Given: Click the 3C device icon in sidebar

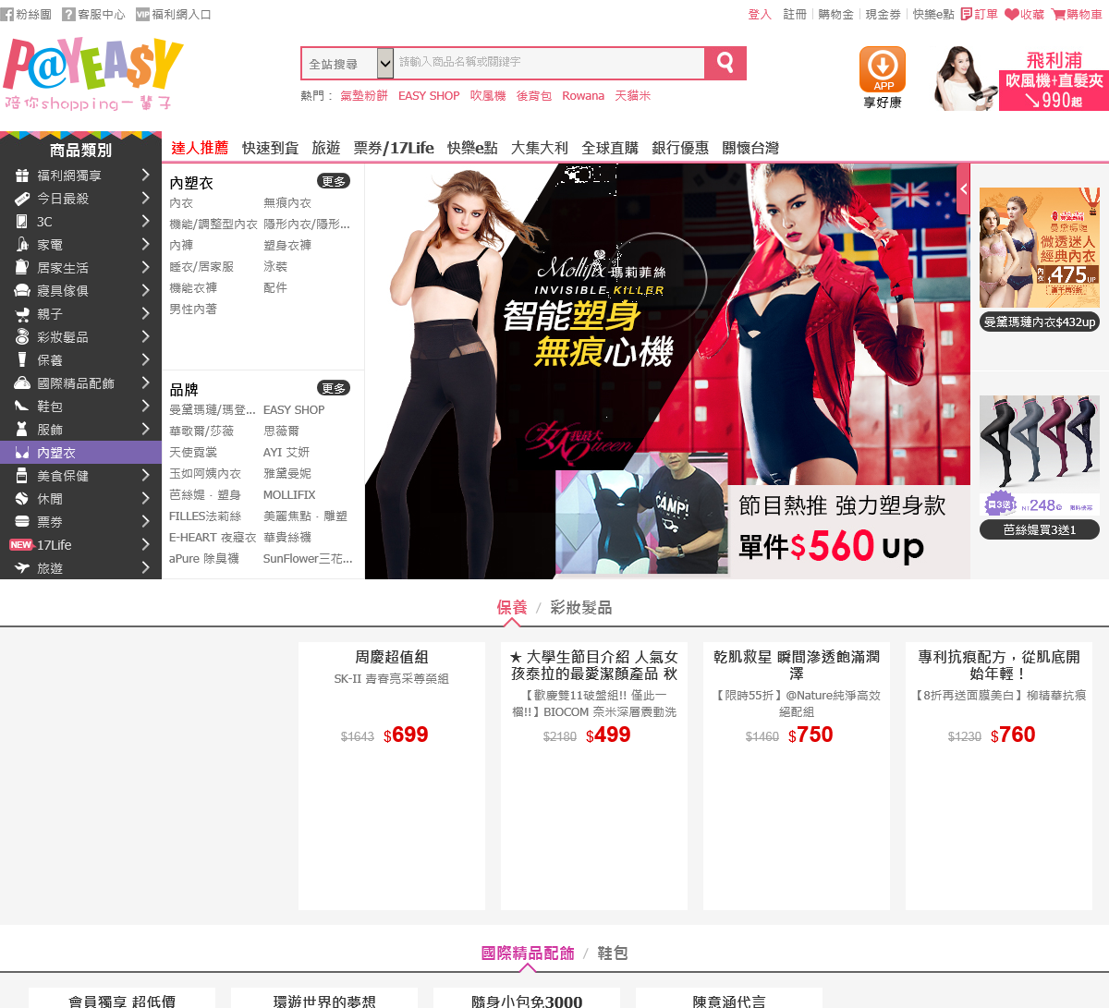Looking at the screenshot, I should (x=22, y=222).
